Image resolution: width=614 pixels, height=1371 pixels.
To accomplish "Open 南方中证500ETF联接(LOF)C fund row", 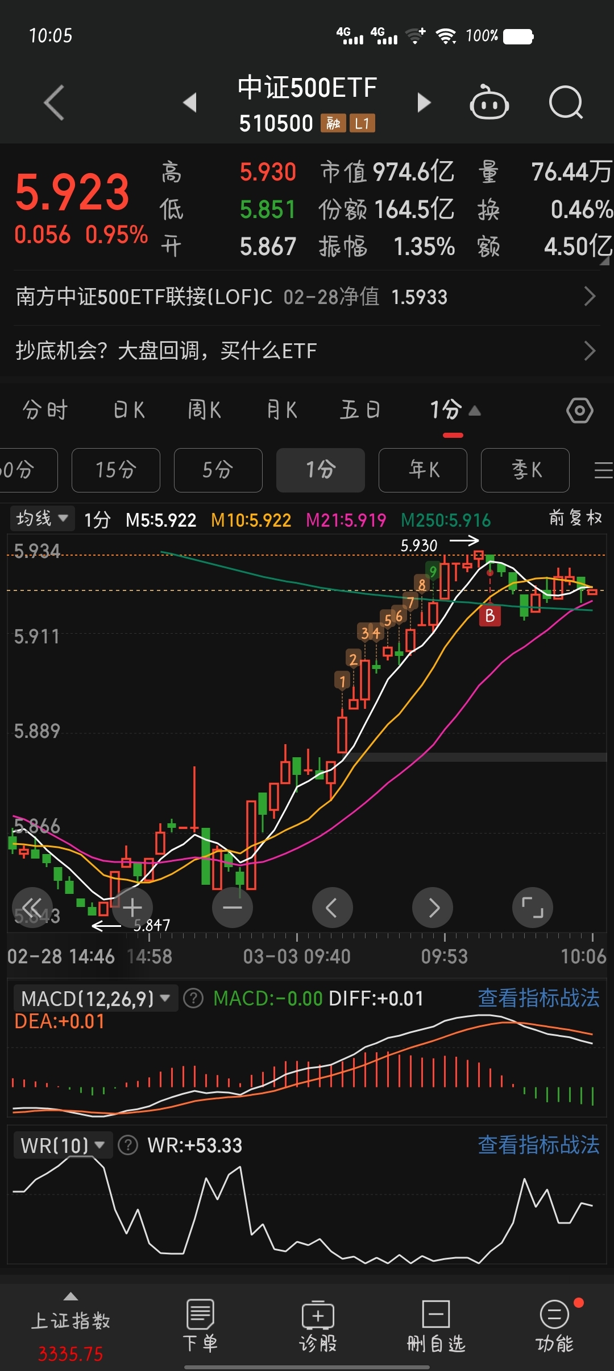I will 307,297.
